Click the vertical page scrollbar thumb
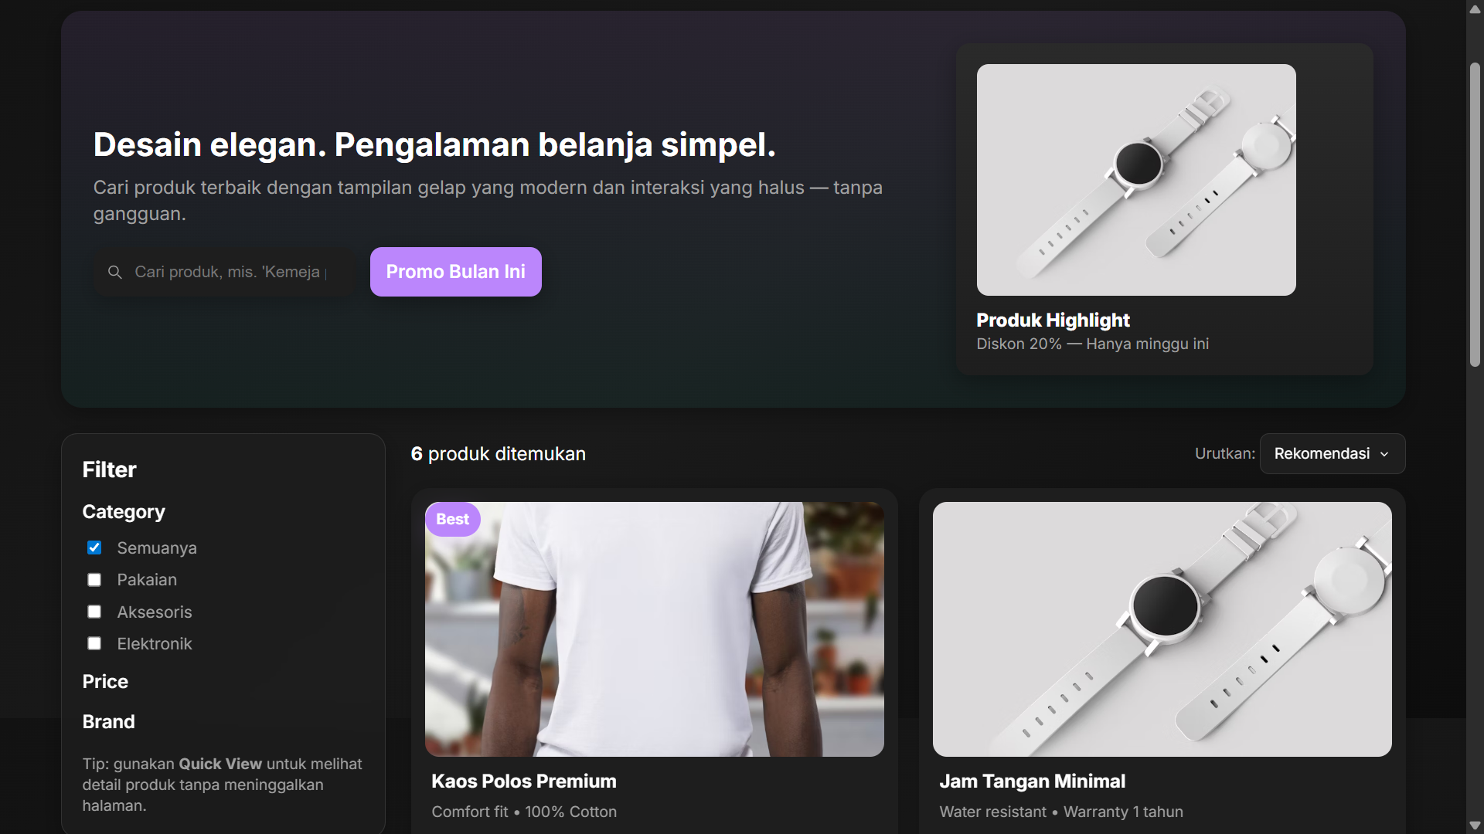The height and width of the screenshot is (834, 1484). pos(1475,215)
